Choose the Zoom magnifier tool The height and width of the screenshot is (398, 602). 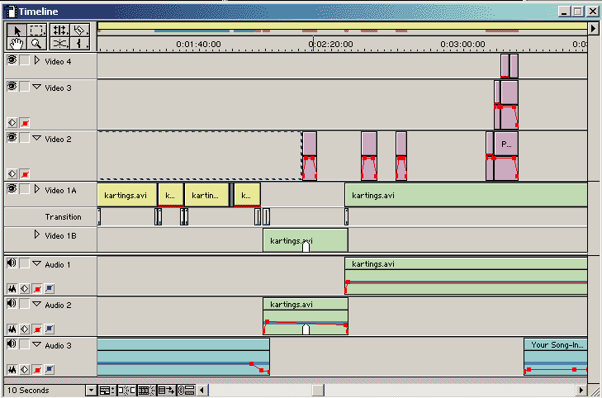pos(37,43)
